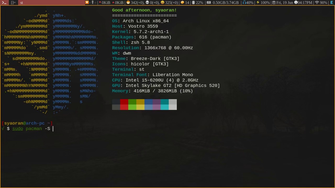Click the Icons 'hicolor [GTK3]'

tap(150, 64)
